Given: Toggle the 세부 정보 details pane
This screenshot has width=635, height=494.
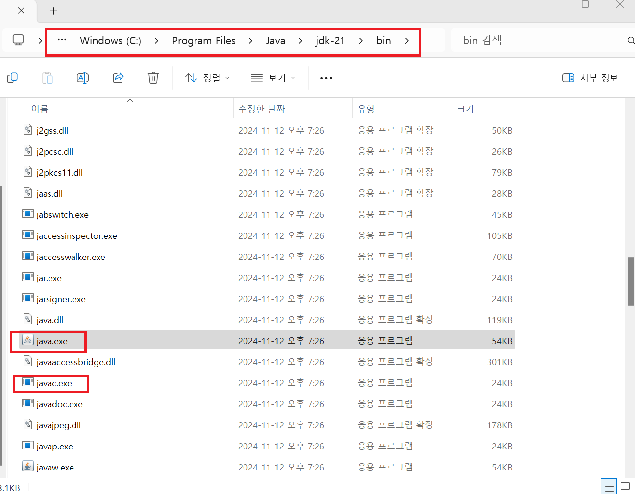Looking at the screenshot, I should (590, 78).
